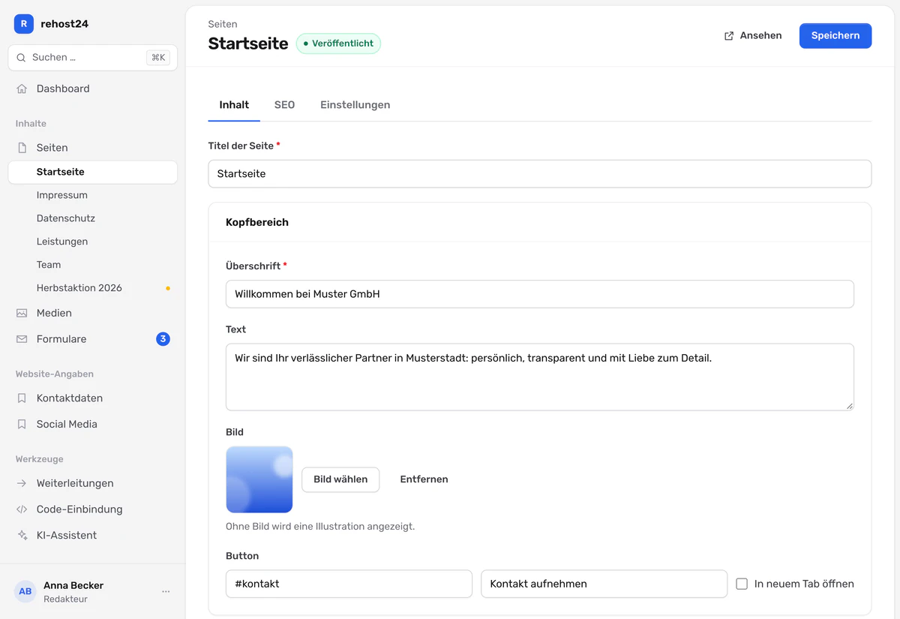Select the Startseite page in sidebar
Image resolution: width=900 pixels, height=619 pixels.
coord(93,172)
